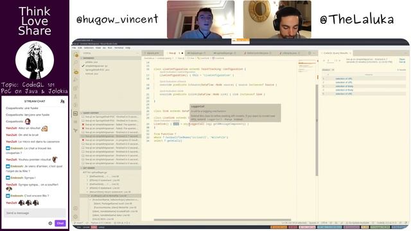Viewport: 411px width, 231px height.
Task: Open the View menu
Action: pos(98,48)
